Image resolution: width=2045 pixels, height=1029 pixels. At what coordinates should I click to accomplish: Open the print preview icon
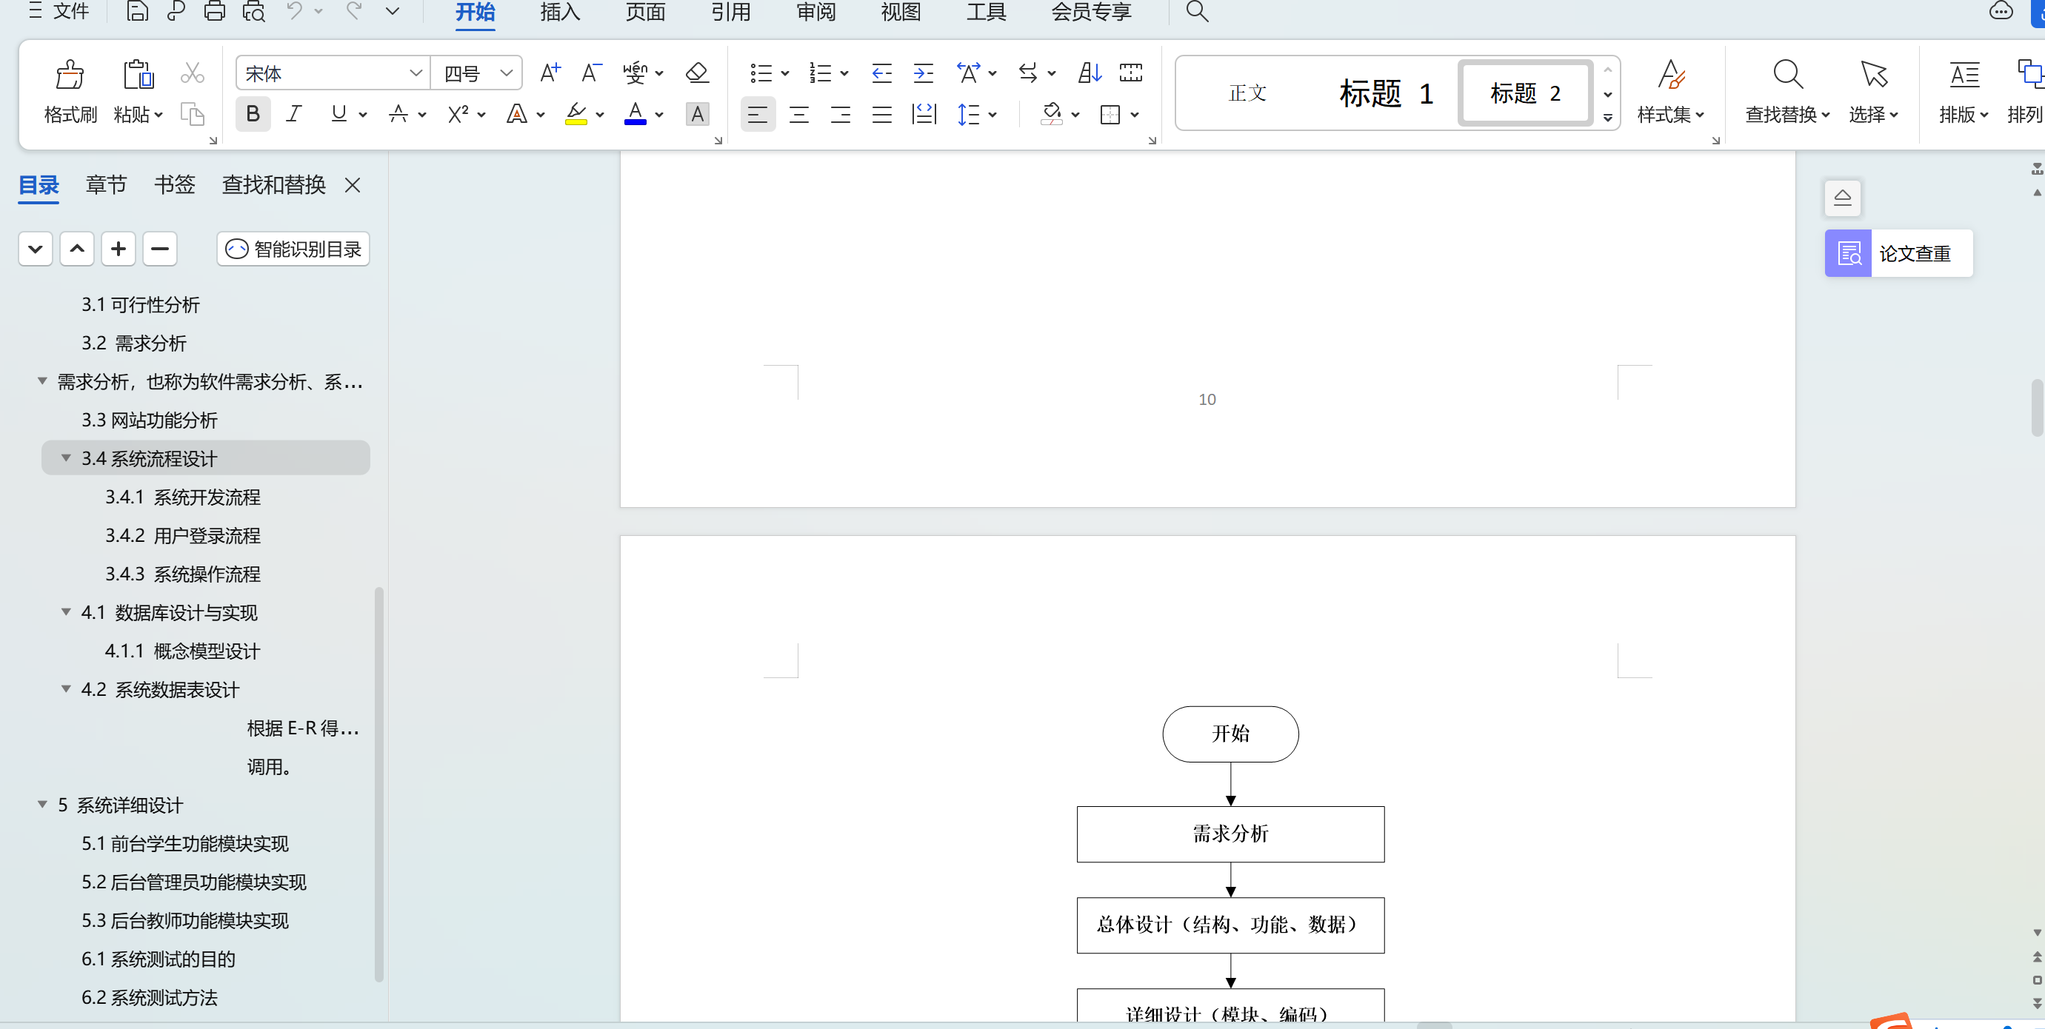(254, 12)
